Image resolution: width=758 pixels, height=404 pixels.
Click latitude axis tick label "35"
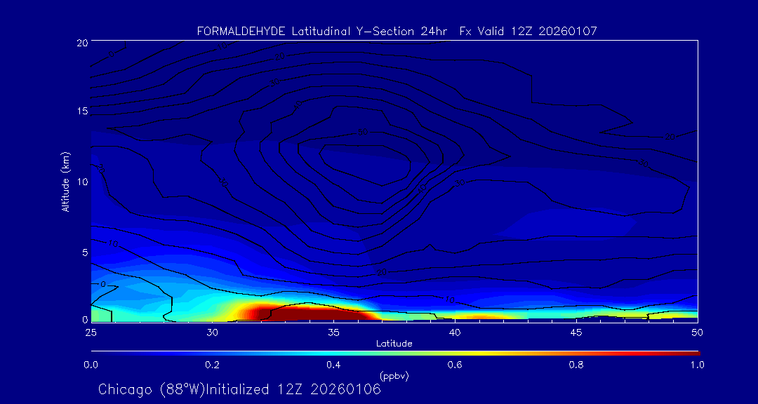[x=333, y=332]
